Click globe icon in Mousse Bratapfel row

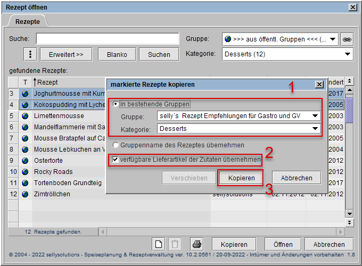[25, 138]
